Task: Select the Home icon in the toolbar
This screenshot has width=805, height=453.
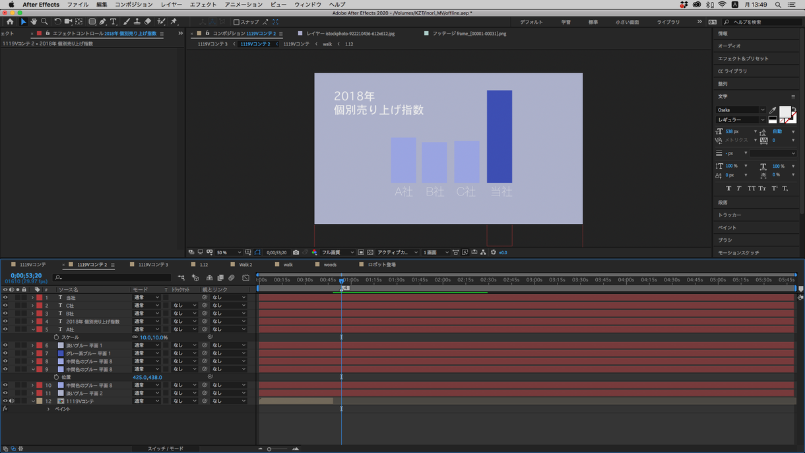Action: pos(9,22)
